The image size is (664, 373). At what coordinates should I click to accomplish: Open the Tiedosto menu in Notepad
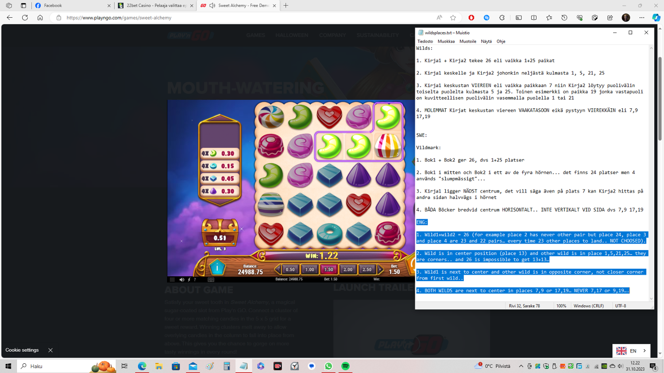425,42
